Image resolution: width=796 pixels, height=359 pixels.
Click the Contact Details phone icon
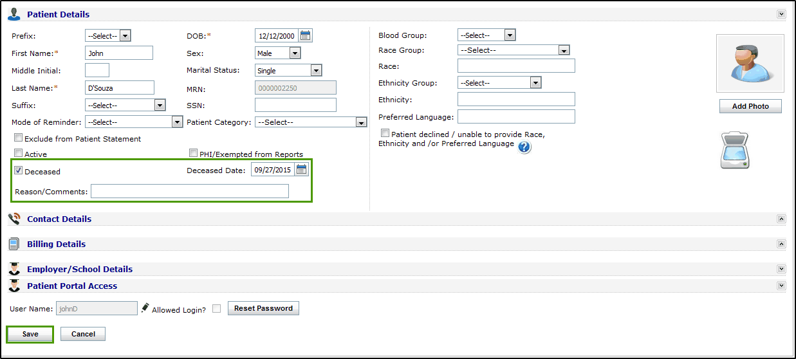(14, 219)
